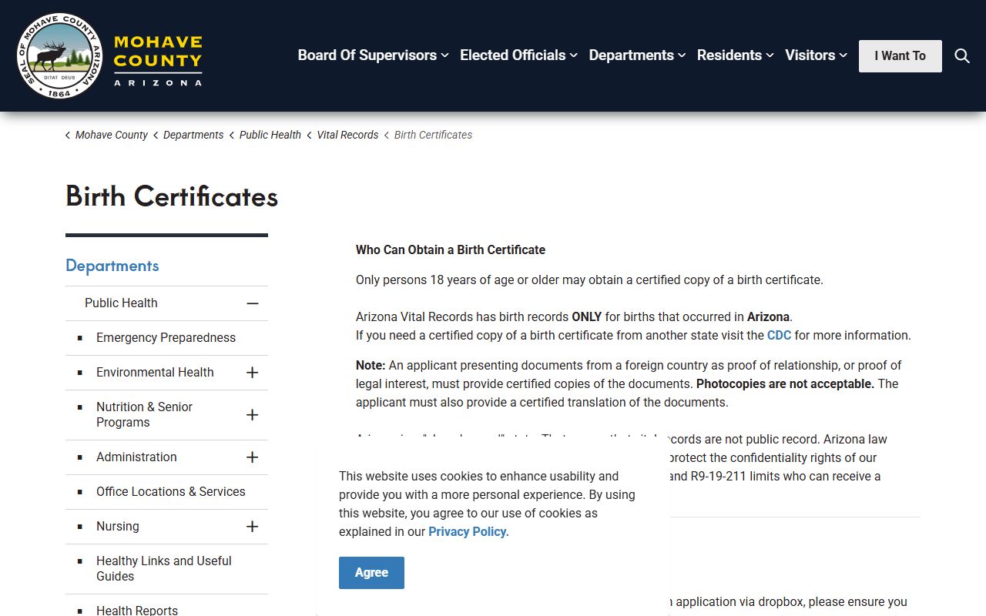Select Public Health in sidebar
This screenshot has width=986, height=616.
click(x=121, y=303)
